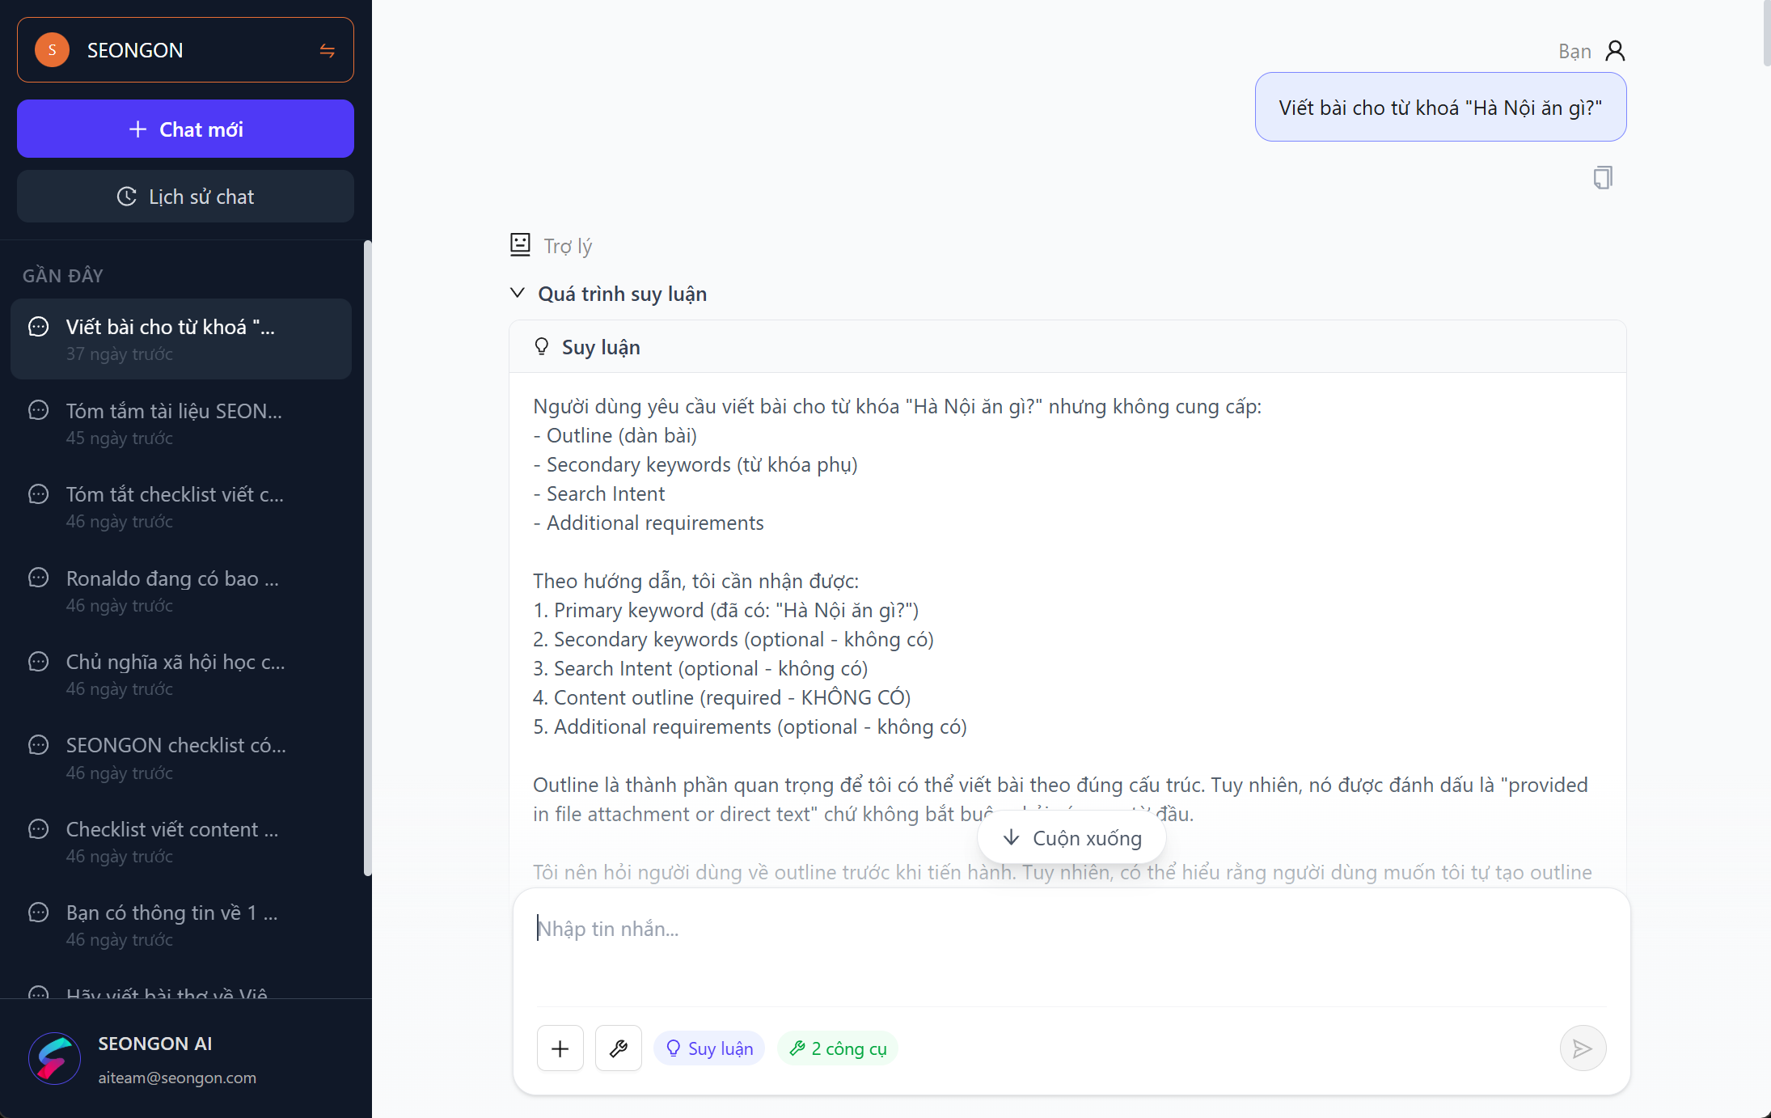Image resolution: width=1771 pixels, height=1118 pixels.
Task: Collapse the Quá trình suy luận section
Action: coord(518,293)
